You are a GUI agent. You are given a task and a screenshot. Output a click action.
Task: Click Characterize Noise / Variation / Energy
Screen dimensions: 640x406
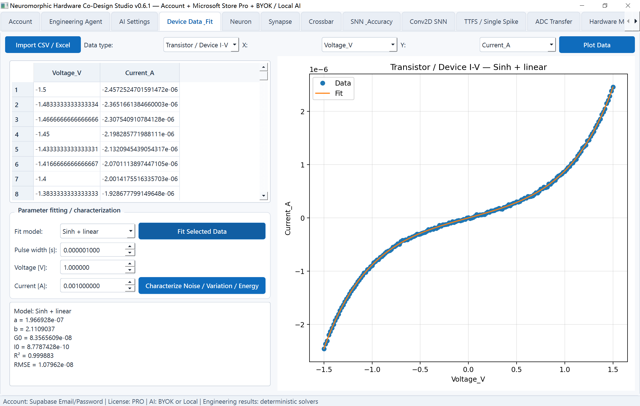202,286
